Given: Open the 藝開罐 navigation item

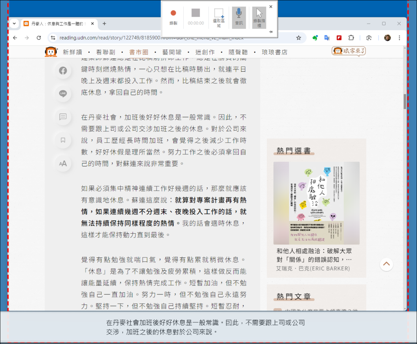Looking at the screenshot, I should (x=172, y=52).
